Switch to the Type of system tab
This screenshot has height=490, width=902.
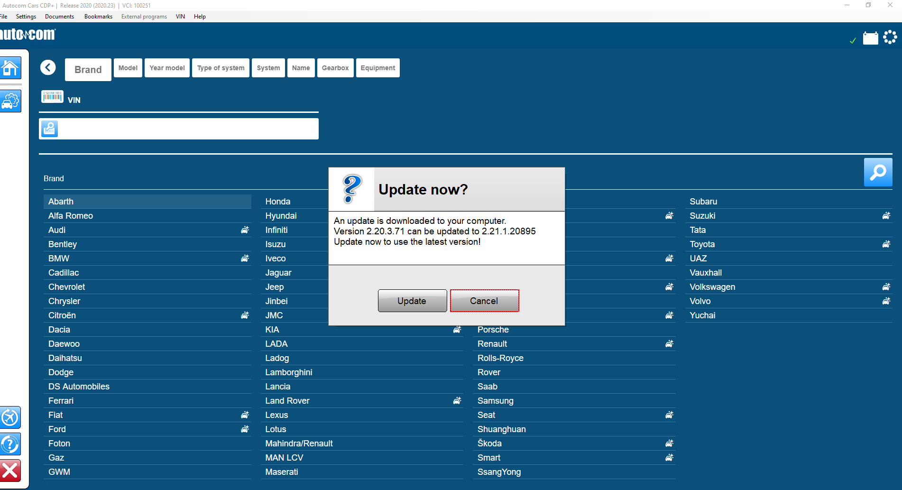(x=221, y=68)
